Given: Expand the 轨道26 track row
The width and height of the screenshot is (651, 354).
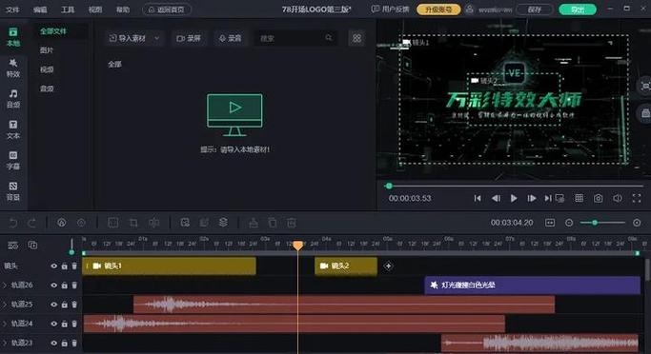Looking at the screenshot, I should 5,285.
